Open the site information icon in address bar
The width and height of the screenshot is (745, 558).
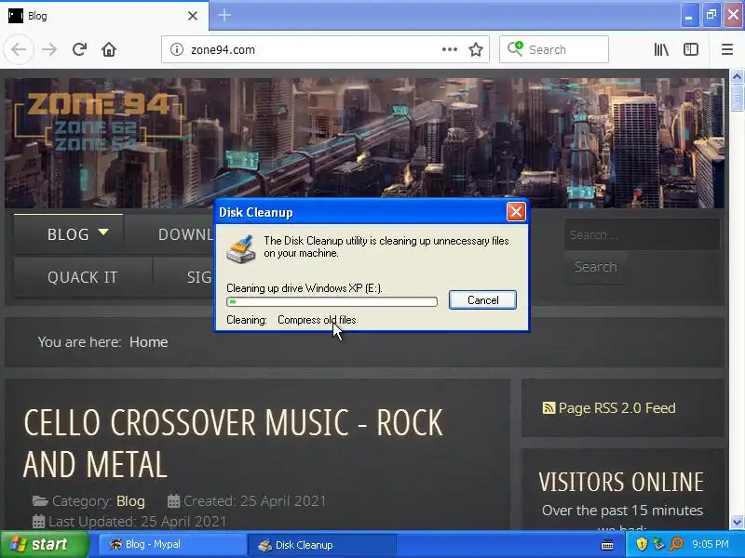(177, 49)
